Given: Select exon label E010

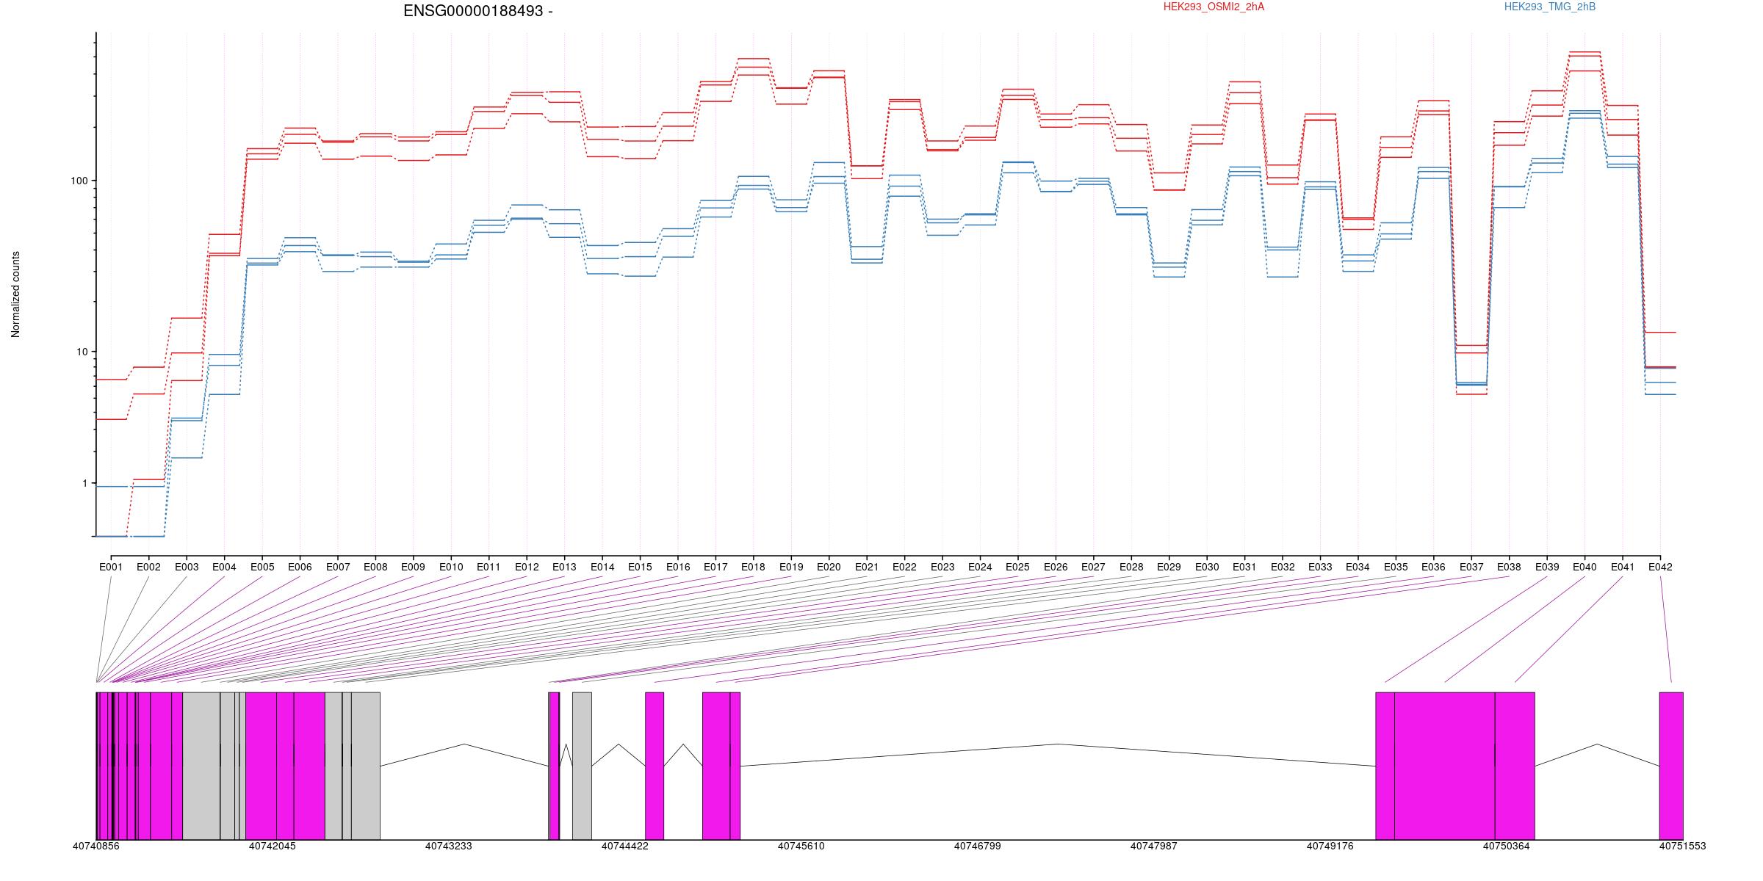Looking at the screenshot, I should (451, 567).
